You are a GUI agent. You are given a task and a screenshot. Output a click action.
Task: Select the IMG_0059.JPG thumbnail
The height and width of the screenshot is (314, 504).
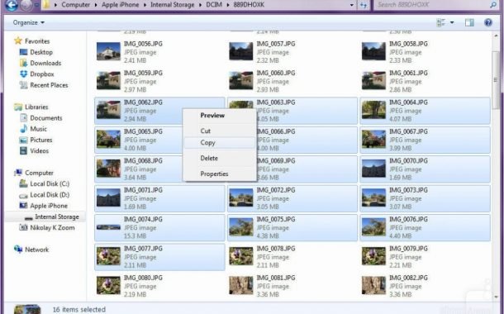coord(108,81)
